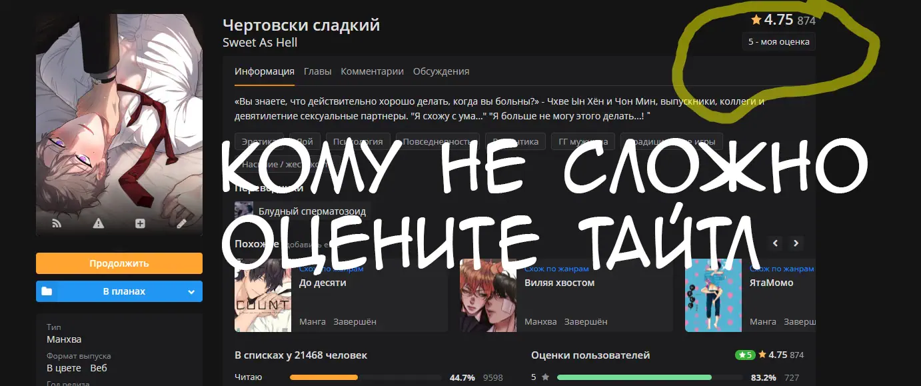Click the 'Виляя хвостом' cover thumbnail

[488, 295]
